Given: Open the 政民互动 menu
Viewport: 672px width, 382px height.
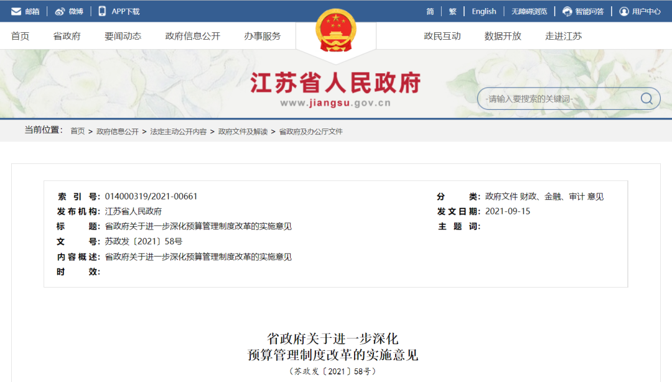Looking at the screenshot, I should [x=442, y=37].
